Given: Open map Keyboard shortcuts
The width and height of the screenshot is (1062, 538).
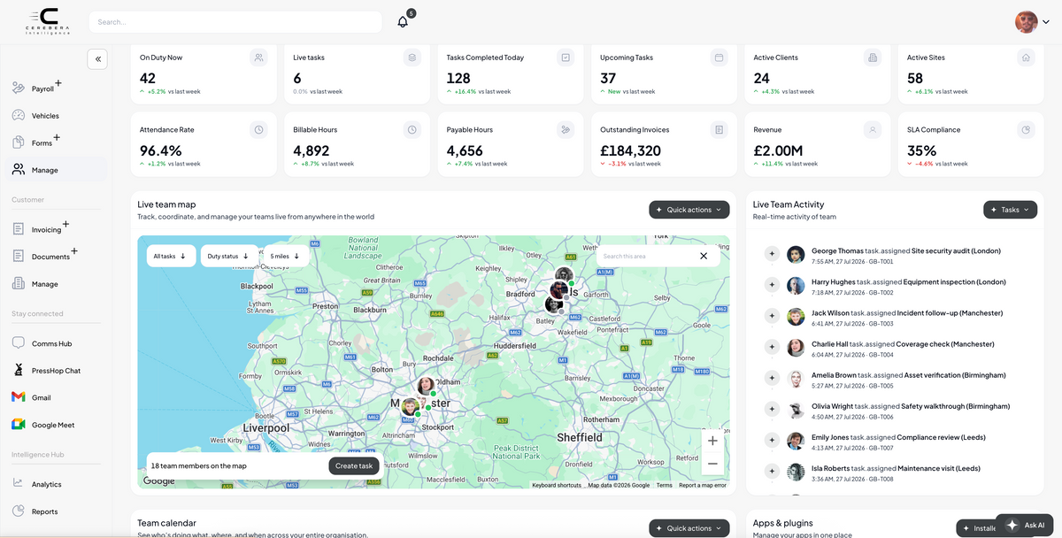Looking at the screenshot, I should point(557,485).
